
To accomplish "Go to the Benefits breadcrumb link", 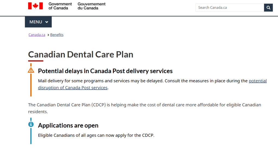I will point(57,35).
